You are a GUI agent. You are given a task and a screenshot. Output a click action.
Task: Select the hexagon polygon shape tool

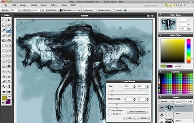click(x=4, y=56)
